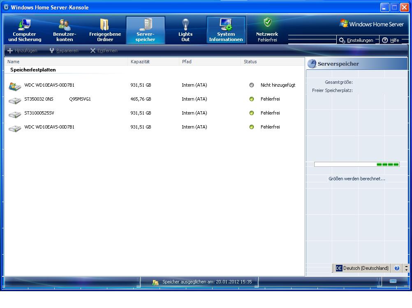Click the Freier Speicherplatz label
Screen dimensions: 412x308
pos(332,90)
